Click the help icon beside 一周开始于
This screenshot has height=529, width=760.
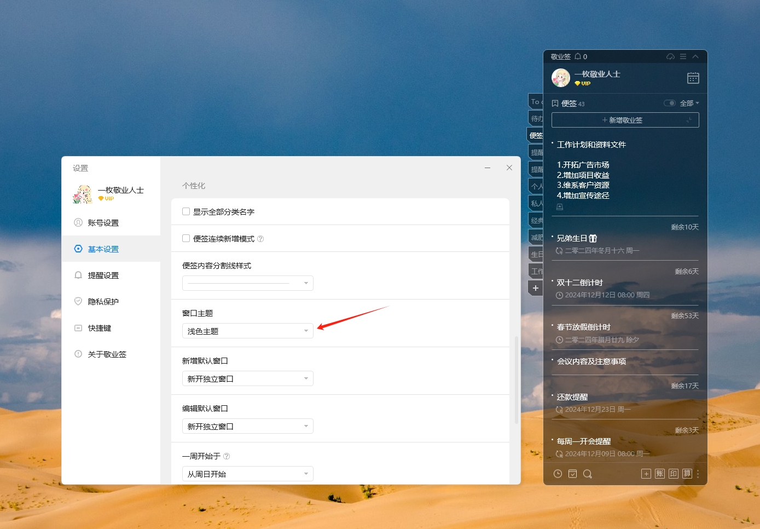point(227,456)
